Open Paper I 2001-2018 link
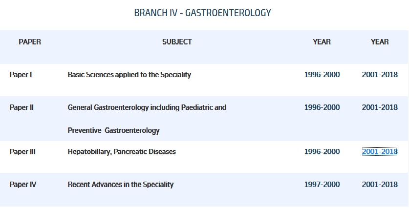The height and width of the screenshot is (208, 409). click(x=380, y=75)
